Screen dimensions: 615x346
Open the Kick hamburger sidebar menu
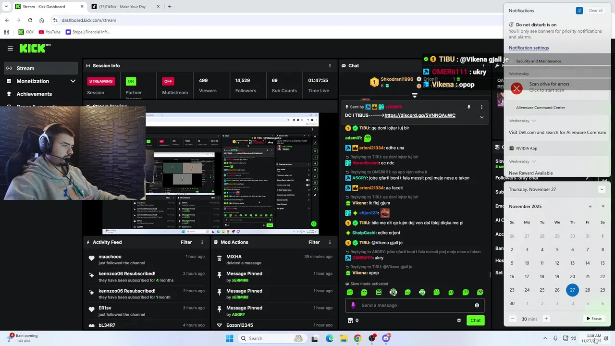point(10,48)
